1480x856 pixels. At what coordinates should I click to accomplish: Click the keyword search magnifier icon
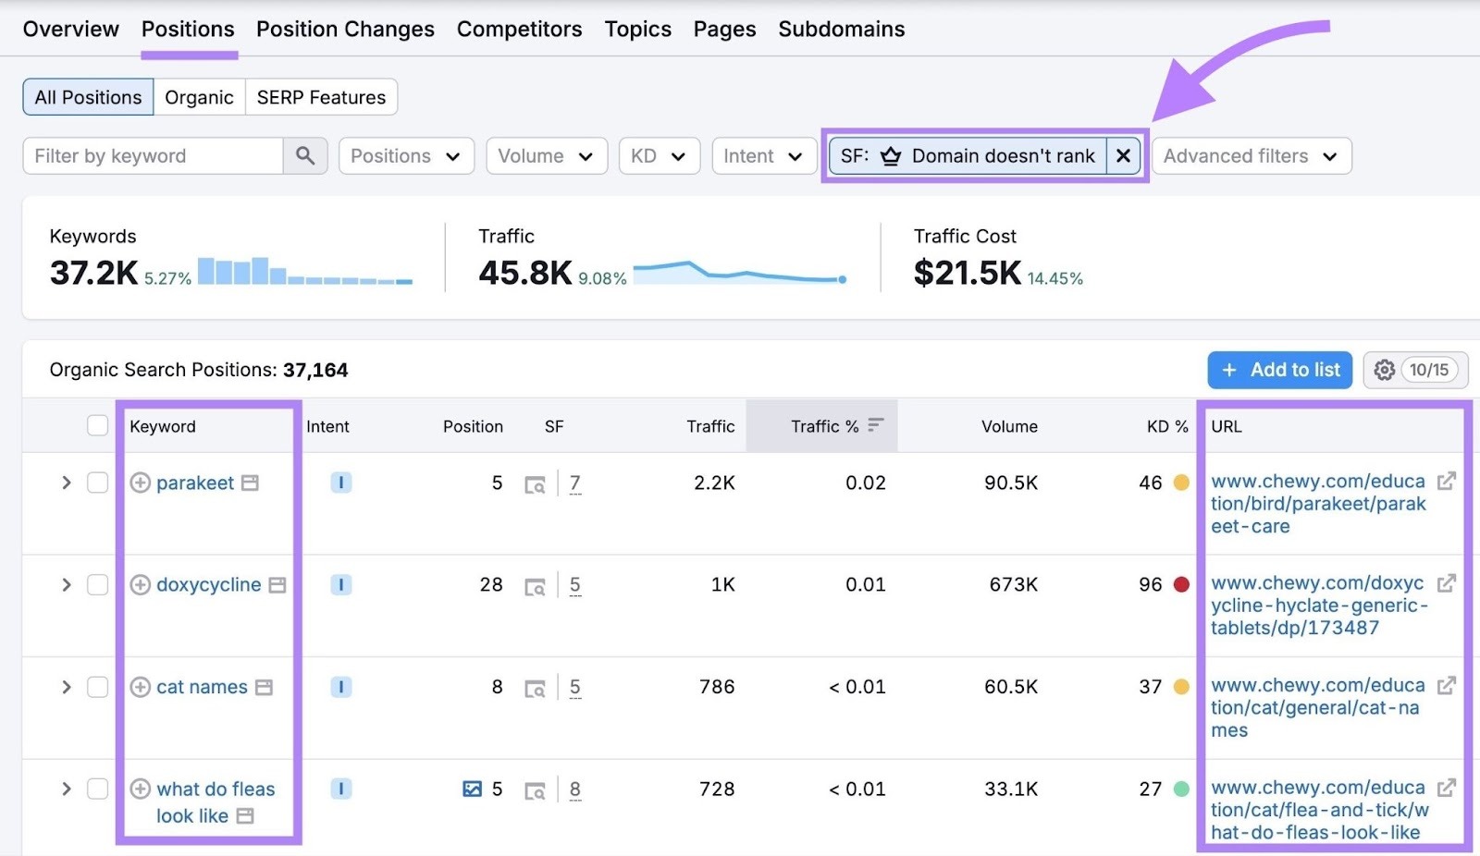pos(305,155)
